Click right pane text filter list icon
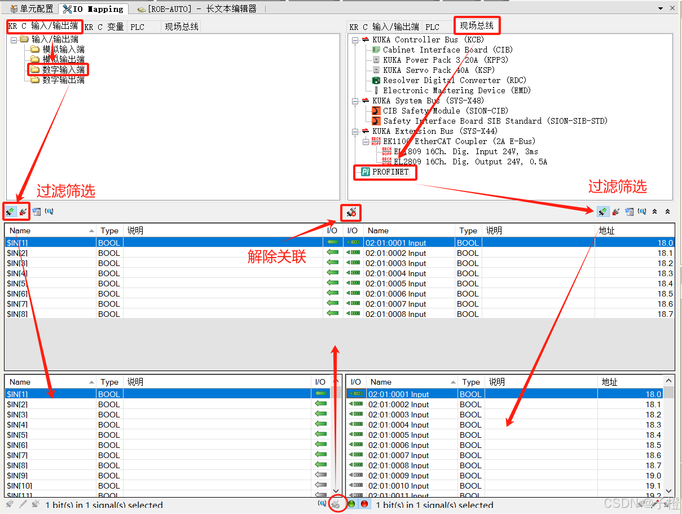Image resolution: width=682 pixels, height=514 pixels. click(629, 211)
